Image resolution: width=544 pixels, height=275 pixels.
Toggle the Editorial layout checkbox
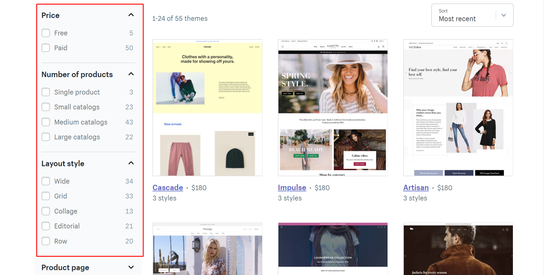(x=46, y=226)
